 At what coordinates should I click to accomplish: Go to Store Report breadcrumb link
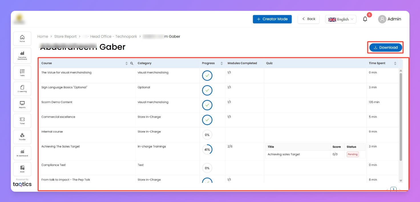(65, 37)
